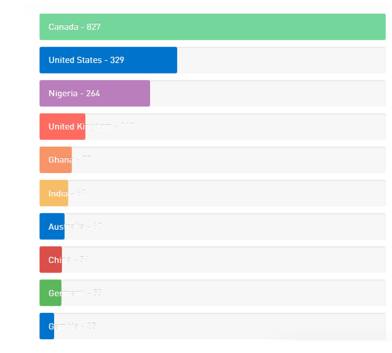Click unfilled gray area of Ghana row
Image resolution: width=392 pixels, height=353 pixels.
point(239,160)
